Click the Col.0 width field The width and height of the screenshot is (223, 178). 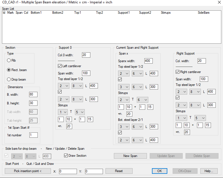(86, 55)
